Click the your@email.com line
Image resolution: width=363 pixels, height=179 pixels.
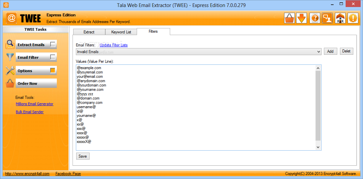click(90, 76)
